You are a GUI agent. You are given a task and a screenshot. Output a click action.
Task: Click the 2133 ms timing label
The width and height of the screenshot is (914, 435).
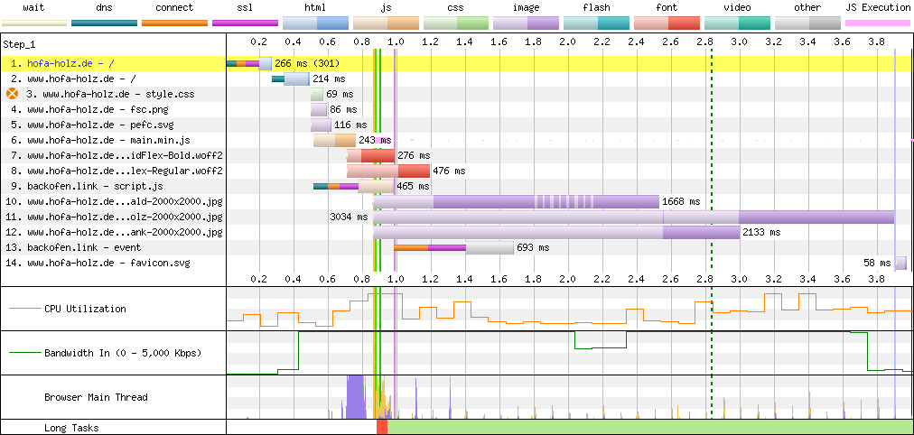pyautogui.click(x=761, y=232)
